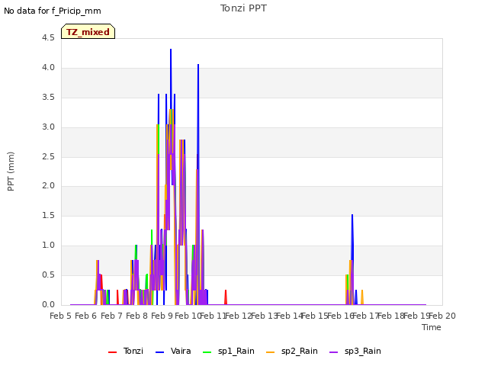
Task: Click the Feb 16 x-axis tick label
Action: pyautogui.click(x=340, y=316)
